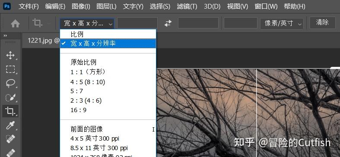This screenshot has width=340, height=157.
Task: Swap width and height values icon
Action: pyautogui.click(x=168, y=23)
